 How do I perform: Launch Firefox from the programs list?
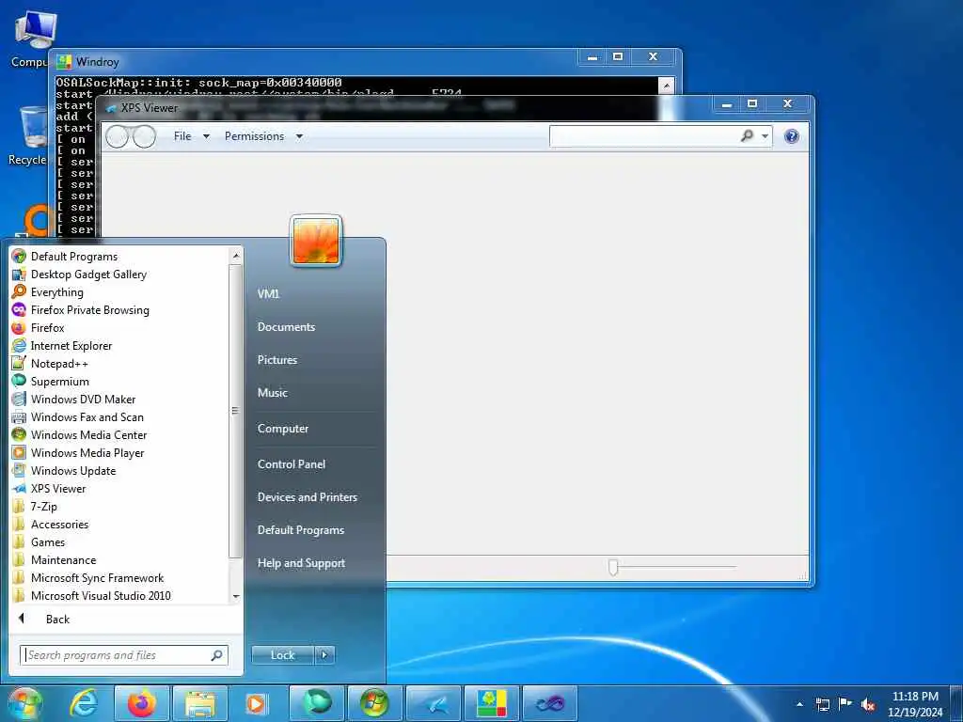point(38,328)
